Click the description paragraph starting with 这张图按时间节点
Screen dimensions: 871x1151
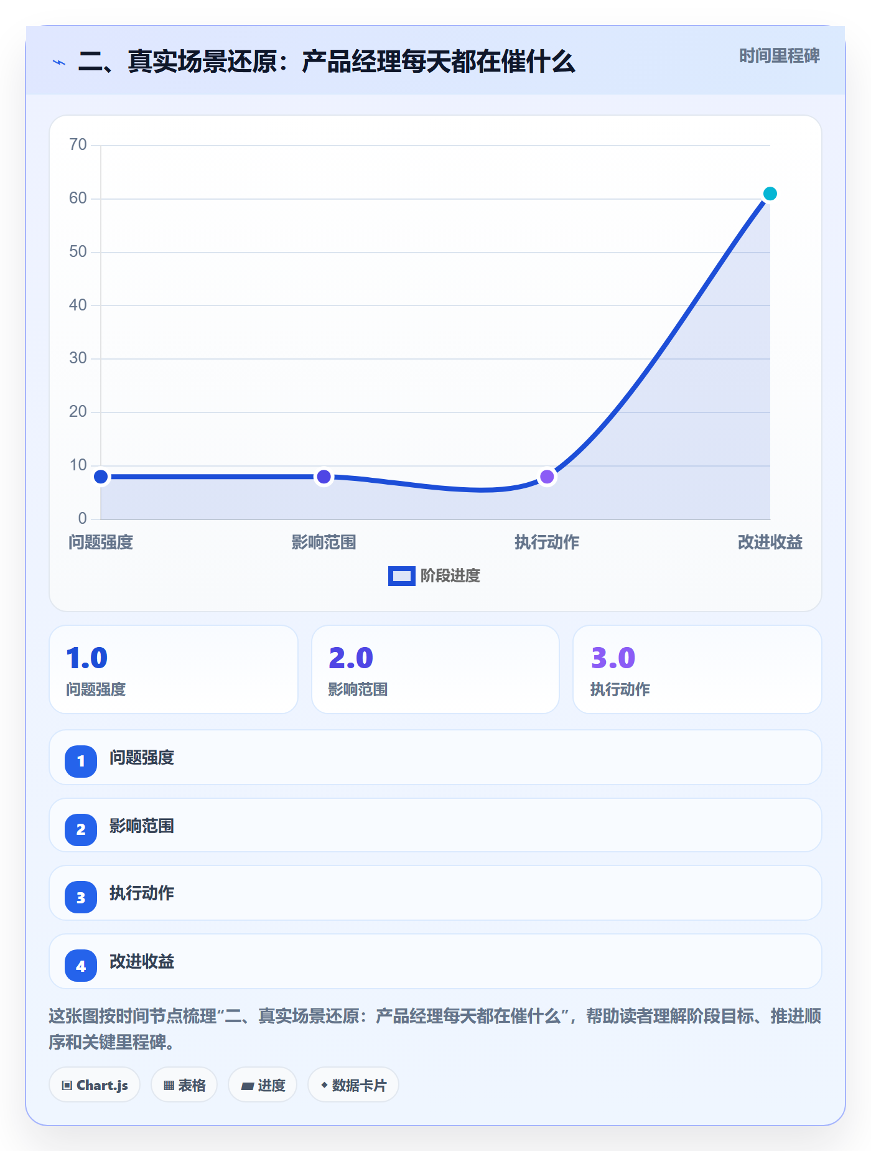pos(435,1029)
